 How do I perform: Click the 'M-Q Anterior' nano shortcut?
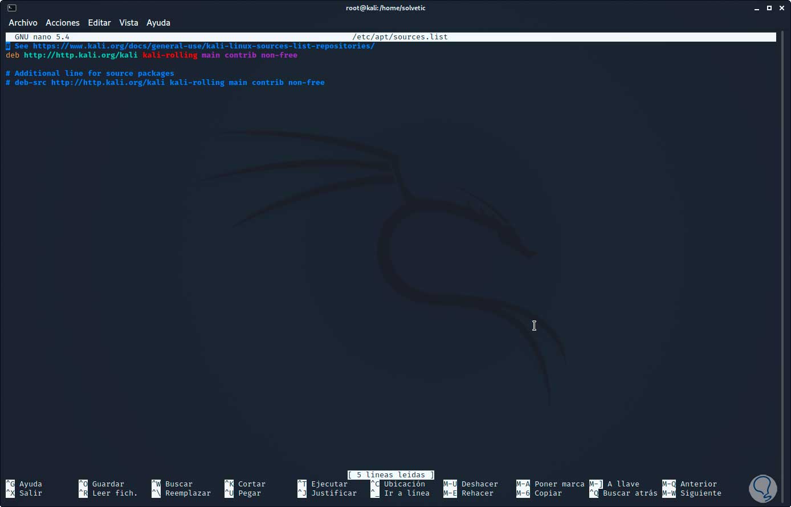point(690,484)
